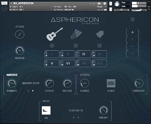151x124 pixels.
Task: Click the ambience Attack knob
Action: [x=49, y=83]
